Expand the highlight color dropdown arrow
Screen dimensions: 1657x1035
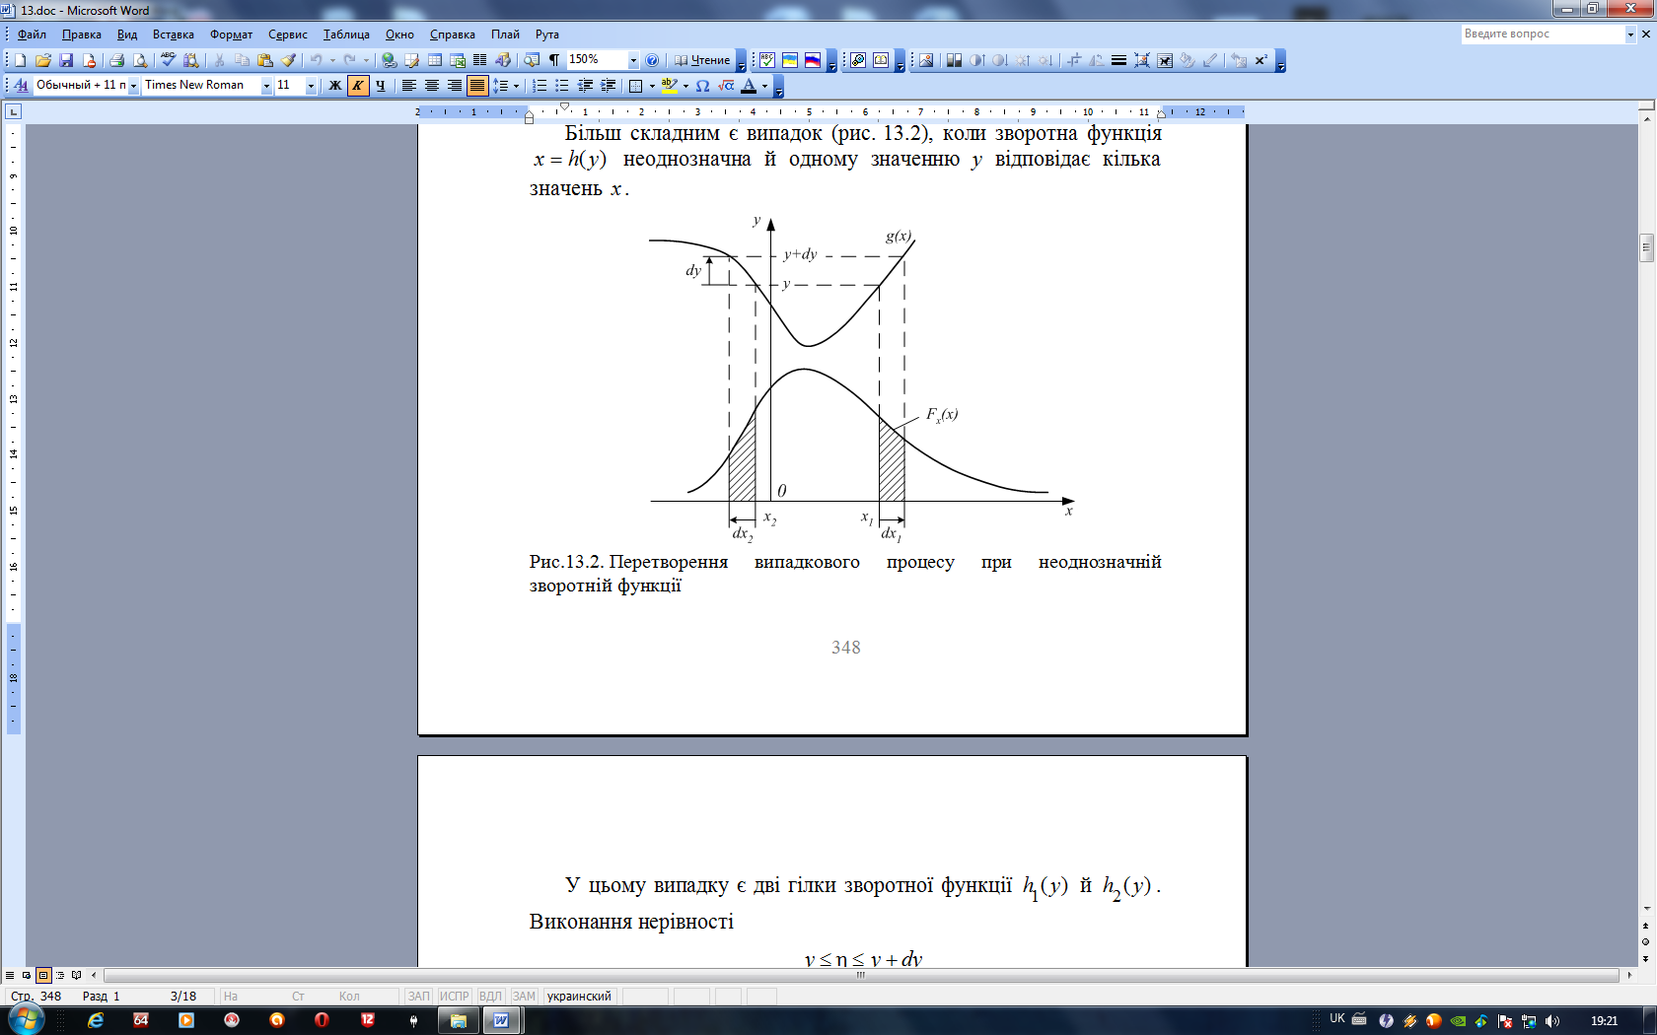685,86
